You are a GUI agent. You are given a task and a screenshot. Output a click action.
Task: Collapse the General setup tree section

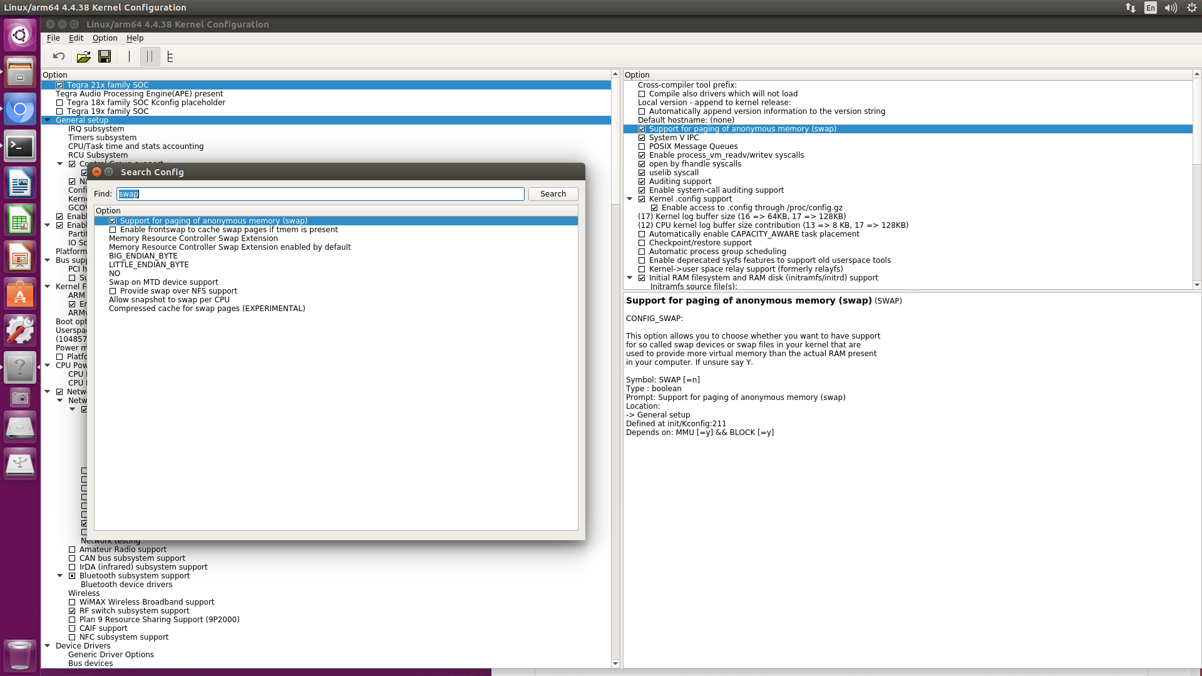[x=48, y=120]
